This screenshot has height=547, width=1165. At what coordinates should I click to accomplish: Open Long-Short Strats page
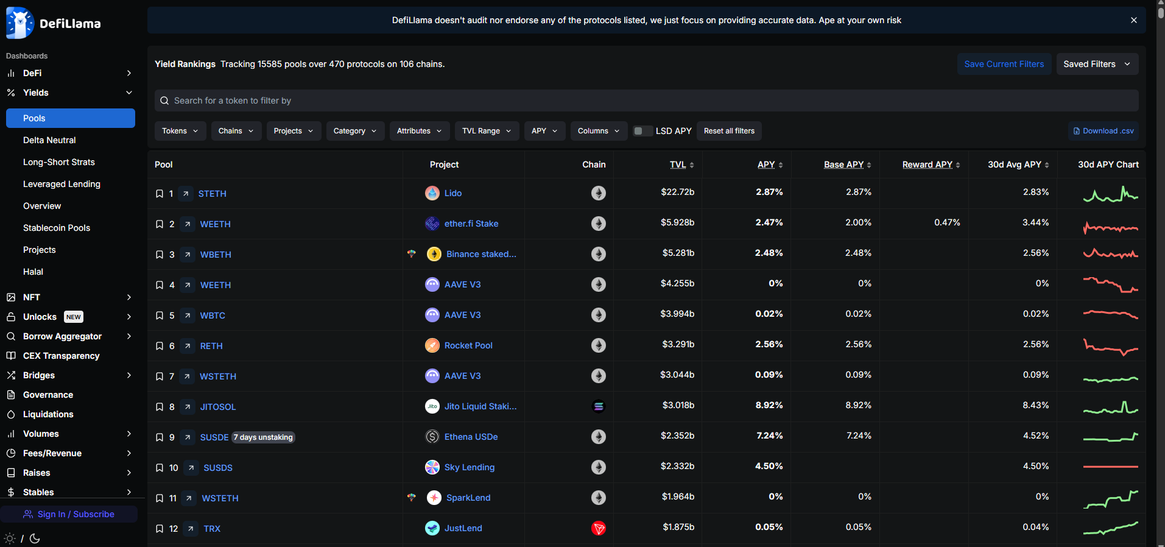coord(59,162)
